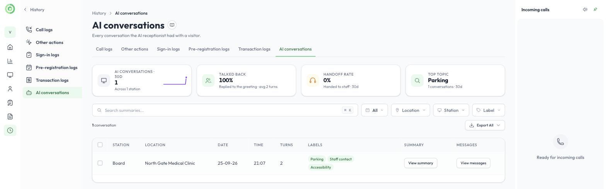Open the Label filter dropdown
Viewport: 606px width, 189px height.
489,110
